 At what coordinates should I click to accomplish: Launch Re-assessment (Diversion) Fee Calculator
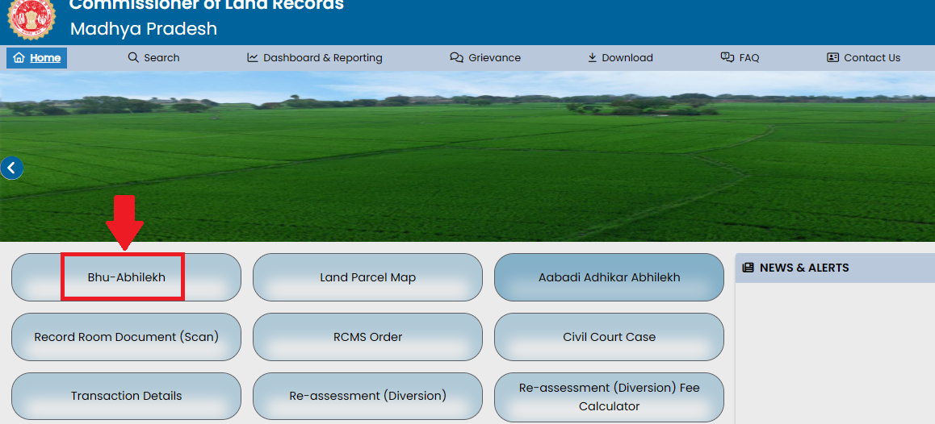pos(609,397)
